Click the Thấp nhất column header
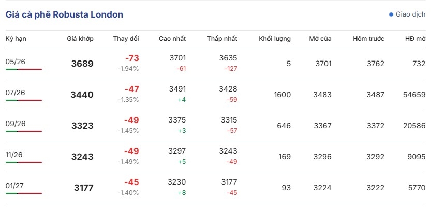The width and height of the screenshot is (431, 213). tap(222, 39)
